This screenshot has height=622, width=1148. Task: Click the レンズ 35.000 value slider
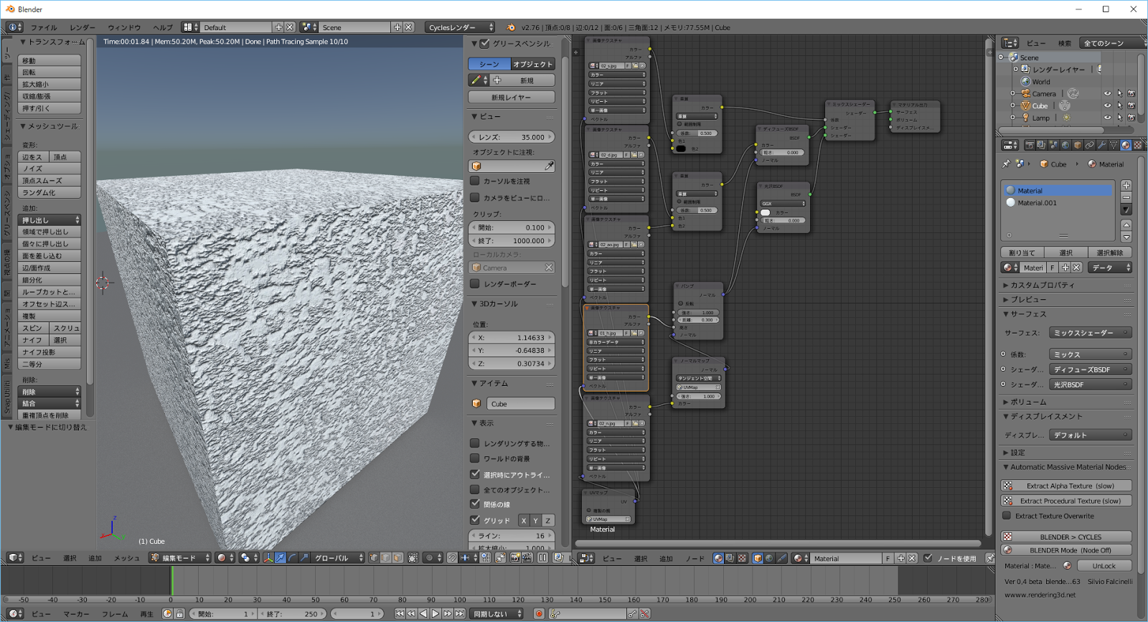512,137
